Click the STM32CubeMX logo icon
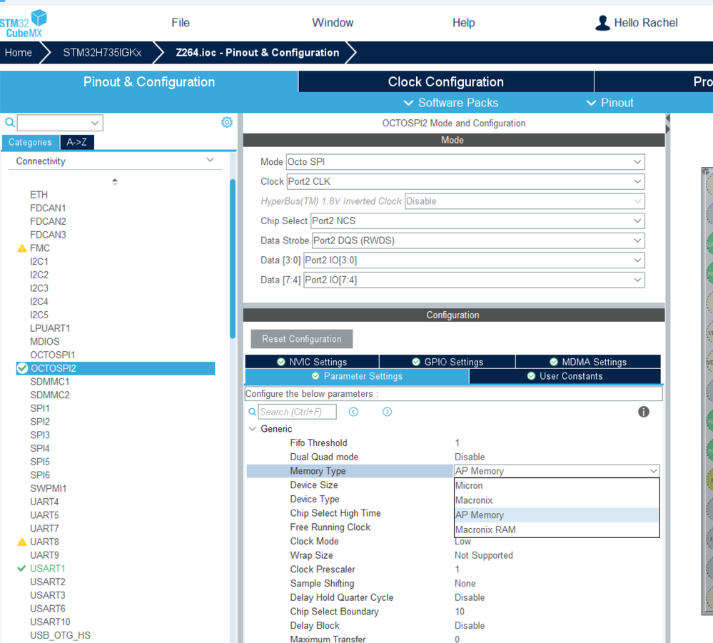 point(24,24)
